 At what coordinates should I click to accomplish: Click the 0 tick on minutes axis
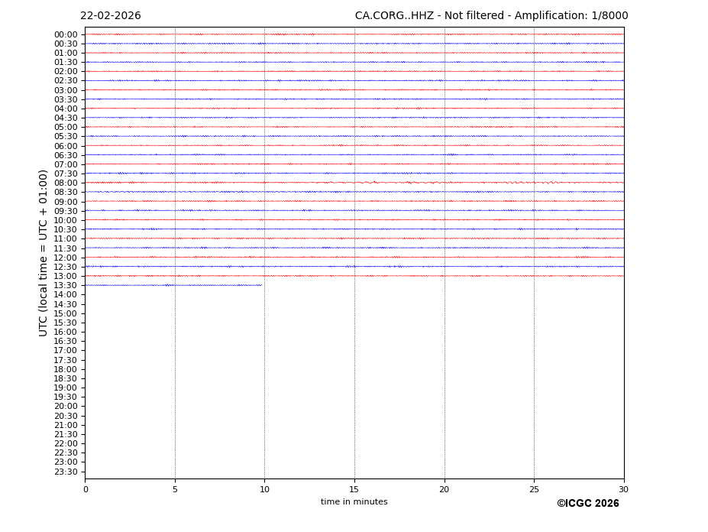click(x=86, y=489)
